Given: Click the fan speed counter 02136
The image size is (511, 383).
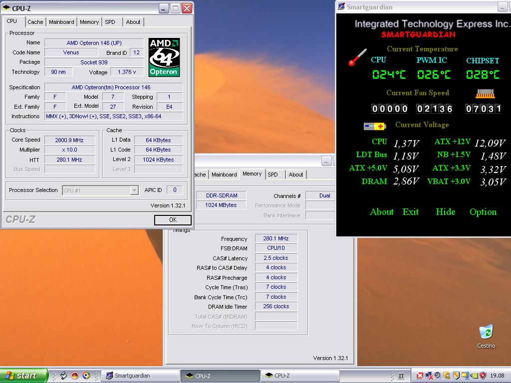Looking at the screenshot, I should (x=435, y=109).
